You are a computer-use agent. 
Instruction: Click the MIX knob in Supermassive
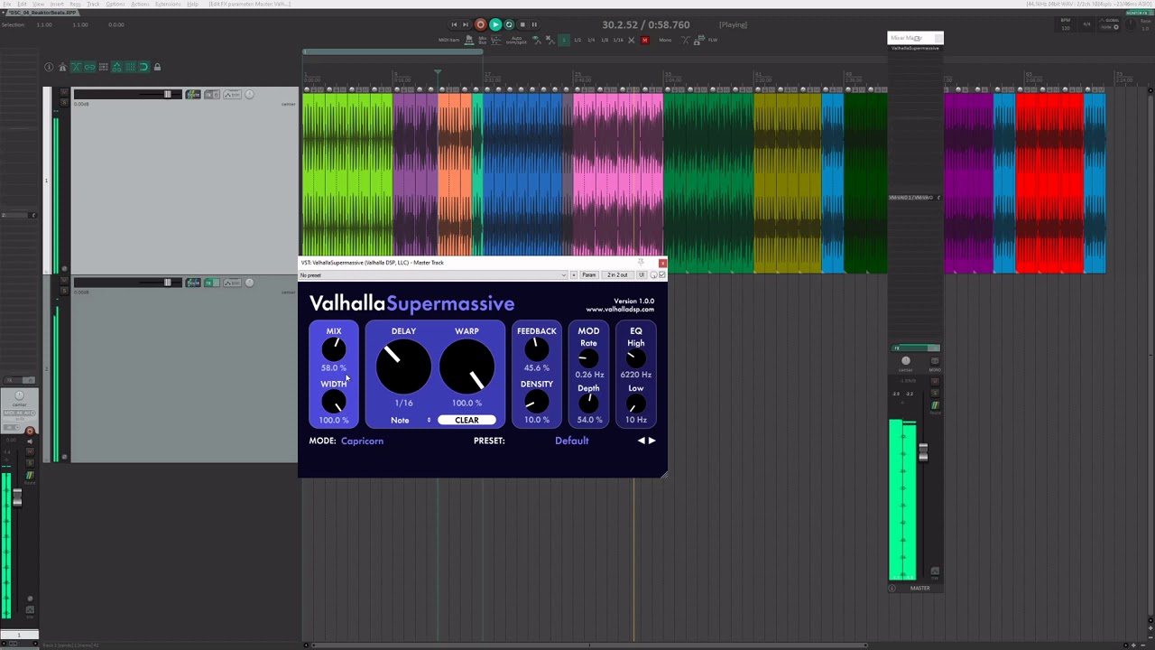tap(334, 349)
